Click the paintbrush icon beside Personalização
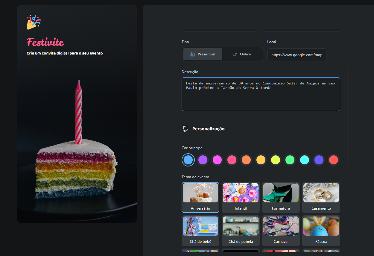 (185, 129)
